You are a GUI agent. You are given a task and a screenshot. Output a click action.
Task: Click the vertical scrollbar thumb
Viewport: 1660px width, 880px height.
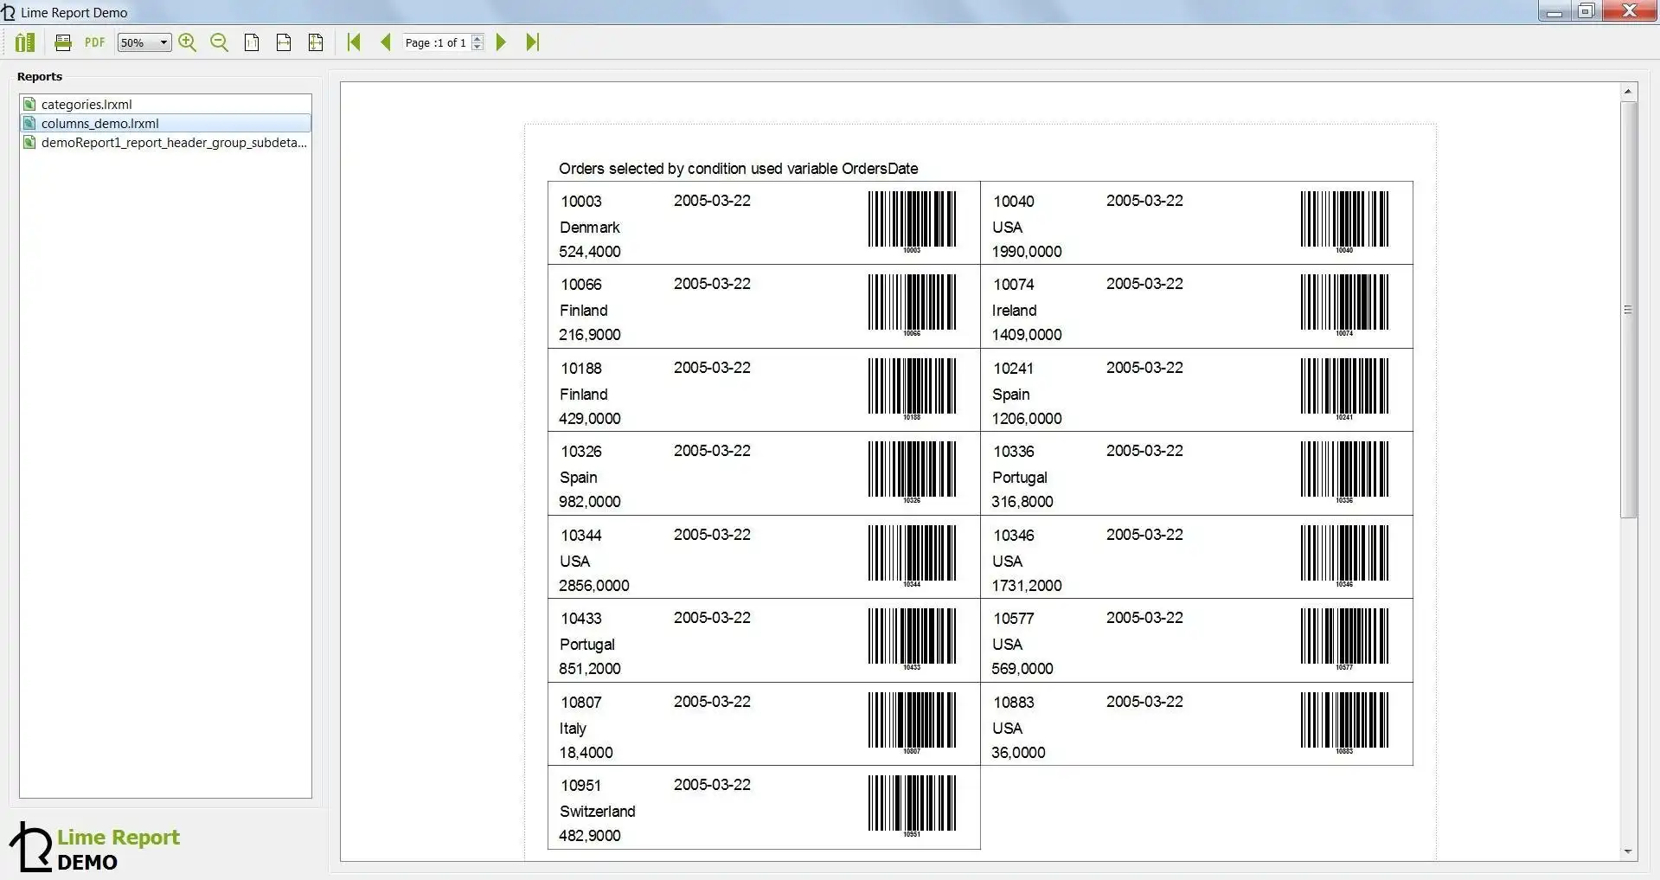click(1628, 310)
